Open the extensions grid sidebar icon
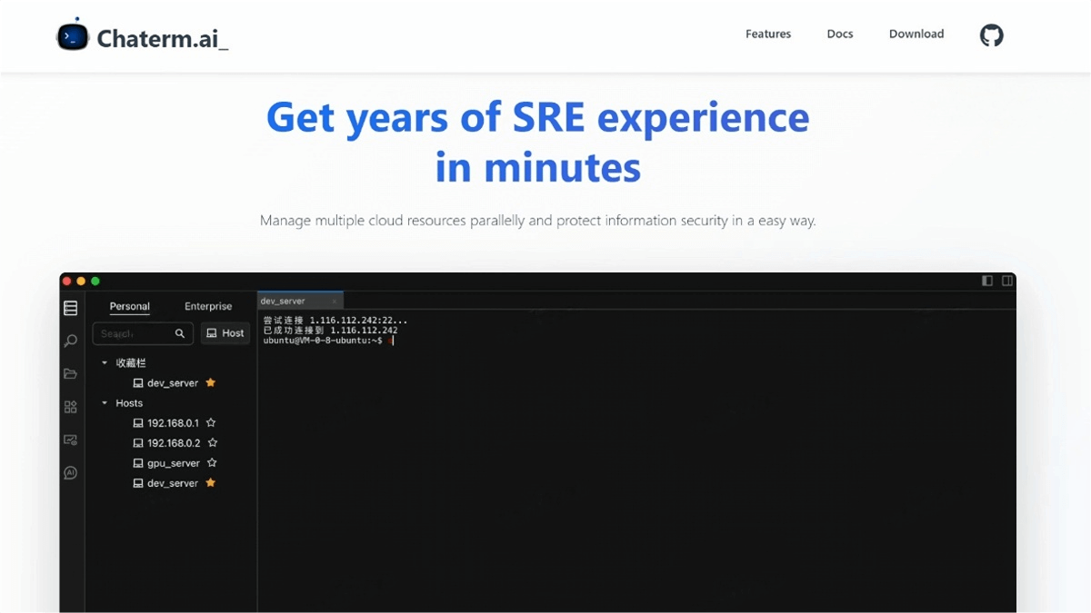The height and width of the screenshot is (613, 1091). tap(70, 407)
